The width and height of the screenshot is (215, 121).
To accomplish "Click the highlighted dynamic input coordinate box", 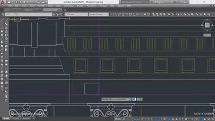I will click(x=134, y=99).
